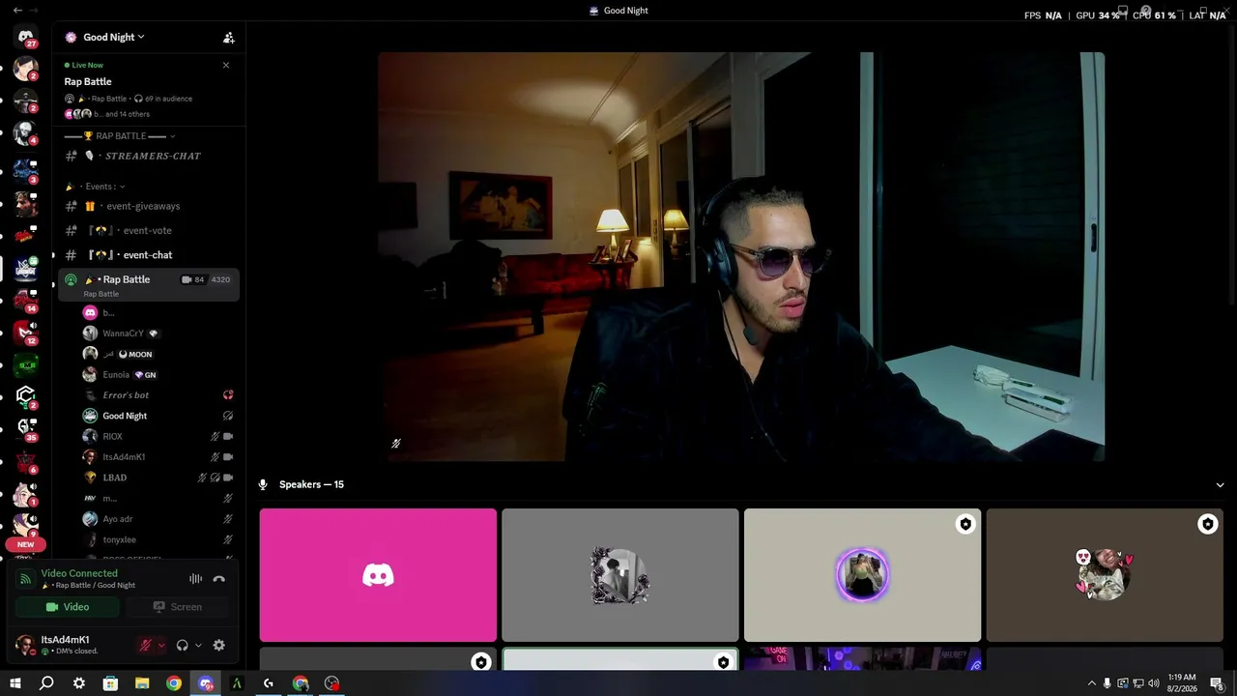The image size is (1237, 696).
Task: Select user WannaCrY in the stage list
Action: coord(123,333)
